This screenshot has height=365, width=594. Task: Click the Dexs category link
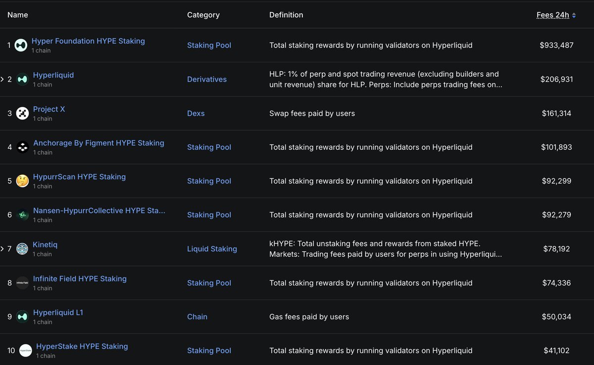click(x=196, y=113)
